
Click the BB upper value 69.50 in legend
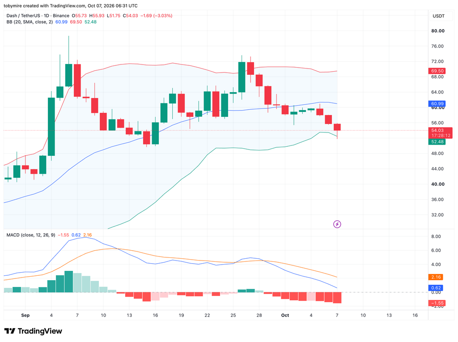76,22
